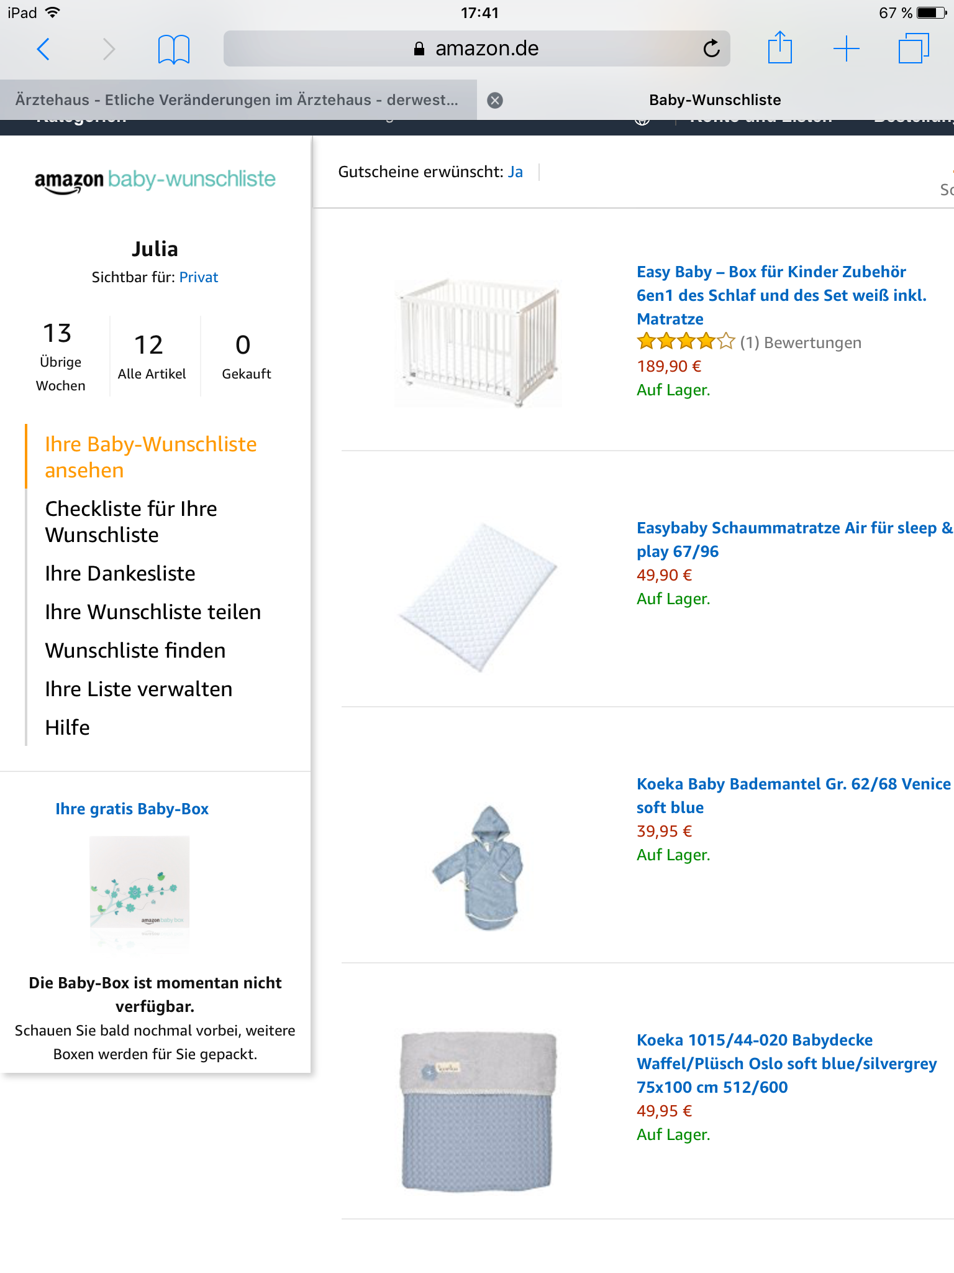Click Ihre gratis Baby-Box link
The height and width of the screenshot is (1273, 954).
[x=132, y=809]
